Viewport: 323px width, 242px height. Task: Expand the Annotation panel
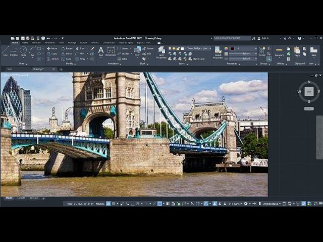(115, 64)
